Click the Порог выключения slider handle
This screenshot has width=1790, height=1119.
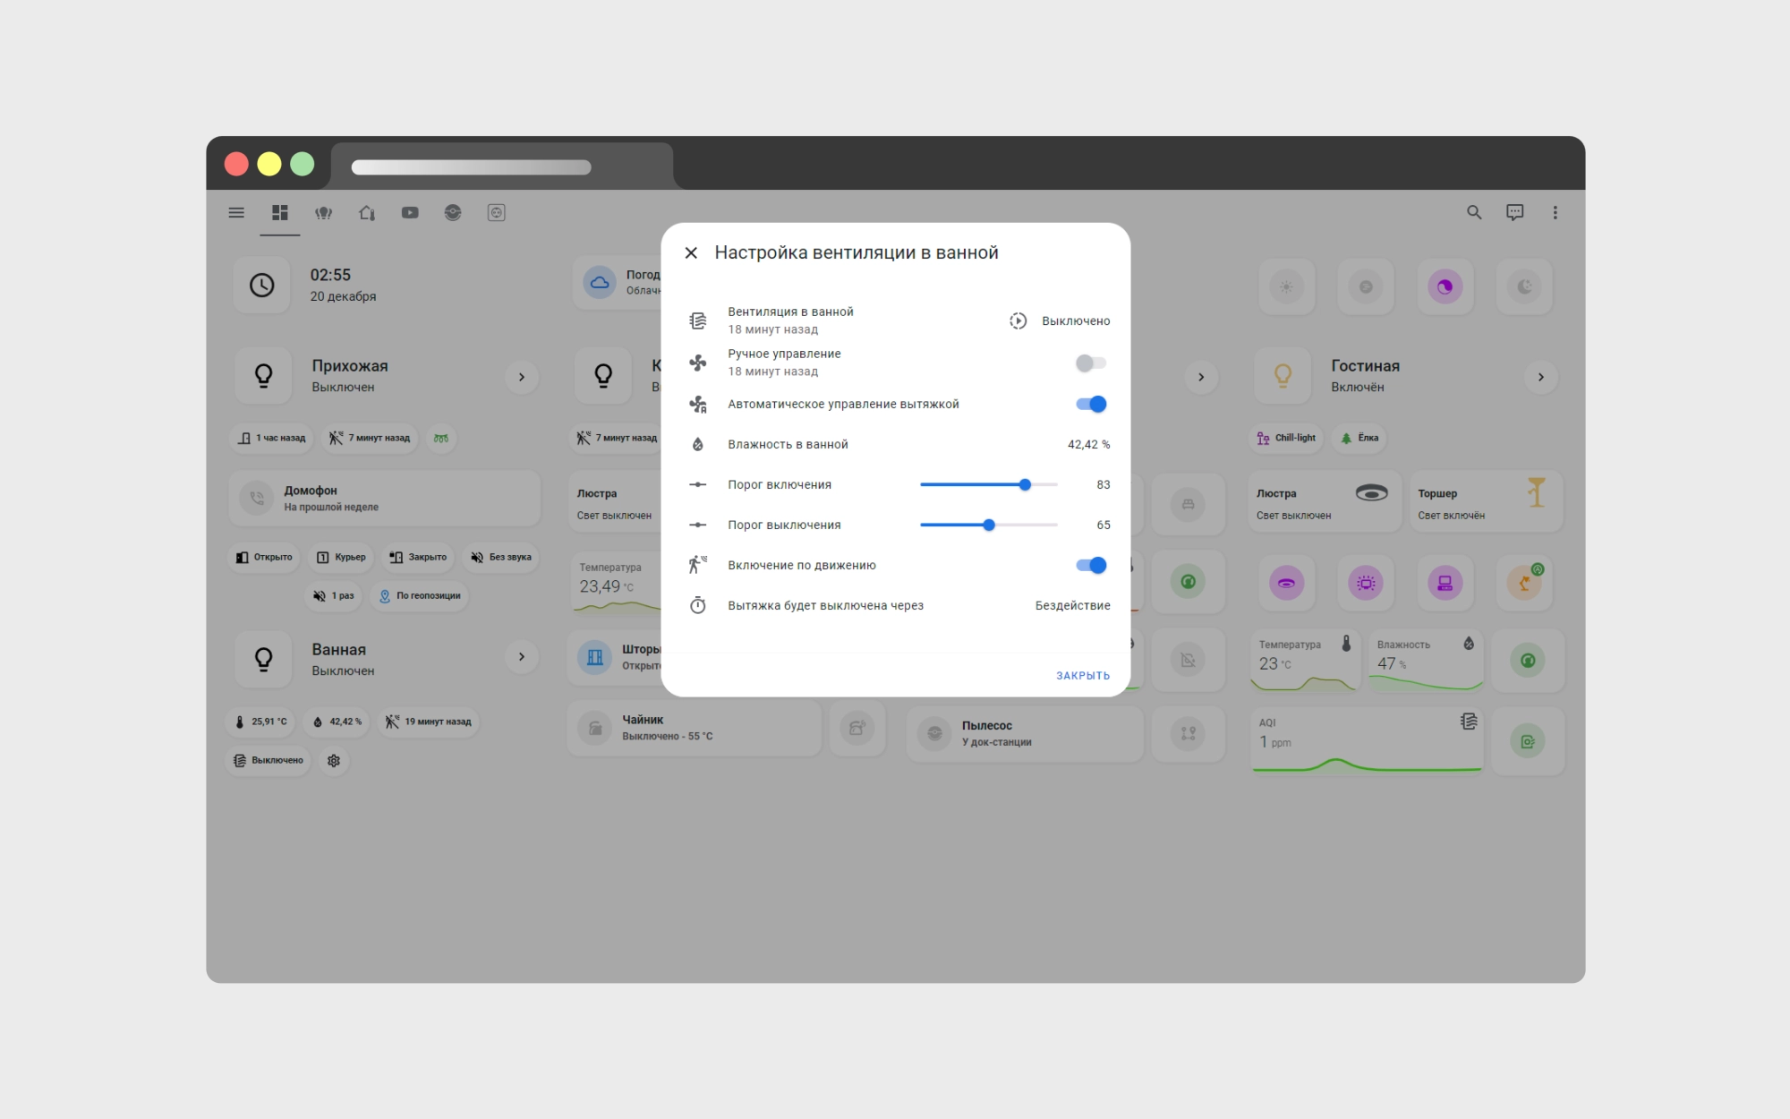click(989, 525)
